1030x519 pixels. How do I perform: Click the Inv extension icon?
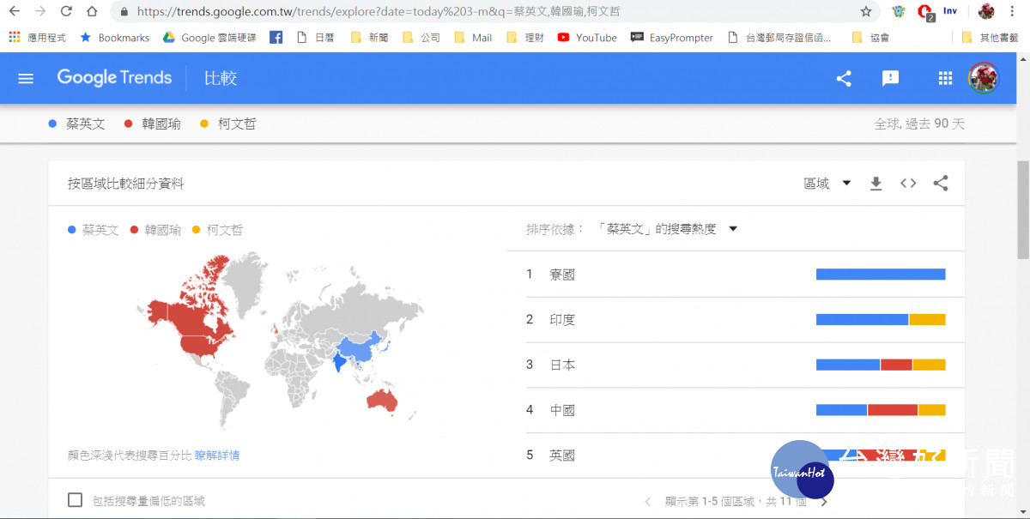click(x=950, y=11)
